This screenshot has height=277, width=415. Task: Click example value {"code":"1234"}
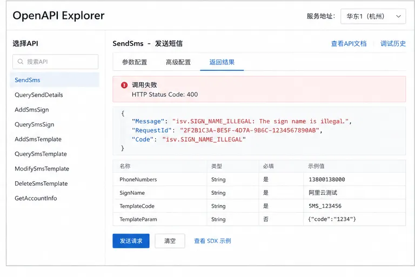pyautogui.click(x=332, y=219)
